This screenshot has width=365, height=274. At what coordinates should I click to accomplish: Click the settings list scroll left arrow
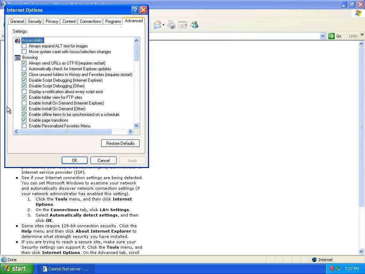point(16,132)
